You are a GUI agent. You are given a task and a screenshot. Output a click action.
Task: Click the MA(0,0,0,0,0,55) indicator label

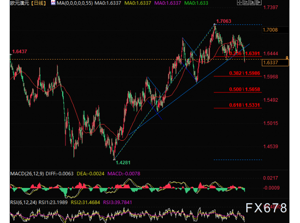tap(75, 3)
